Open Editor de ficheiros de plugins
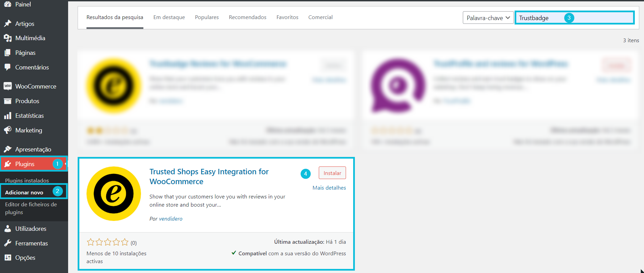This screenshot has height=273, width=644. tap(31, 208)
